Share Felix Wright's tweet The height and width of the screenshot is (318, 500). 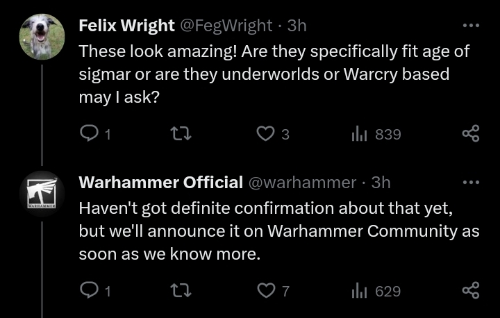click(471, 134)
